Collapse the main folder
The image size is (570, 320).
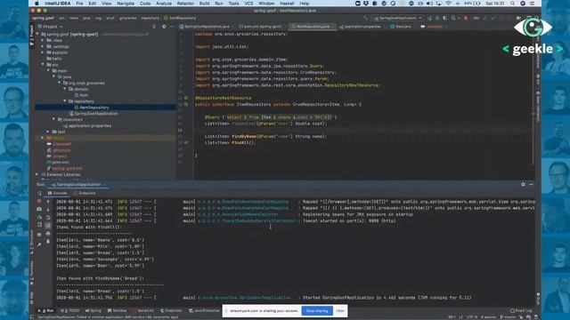[48, 71]
